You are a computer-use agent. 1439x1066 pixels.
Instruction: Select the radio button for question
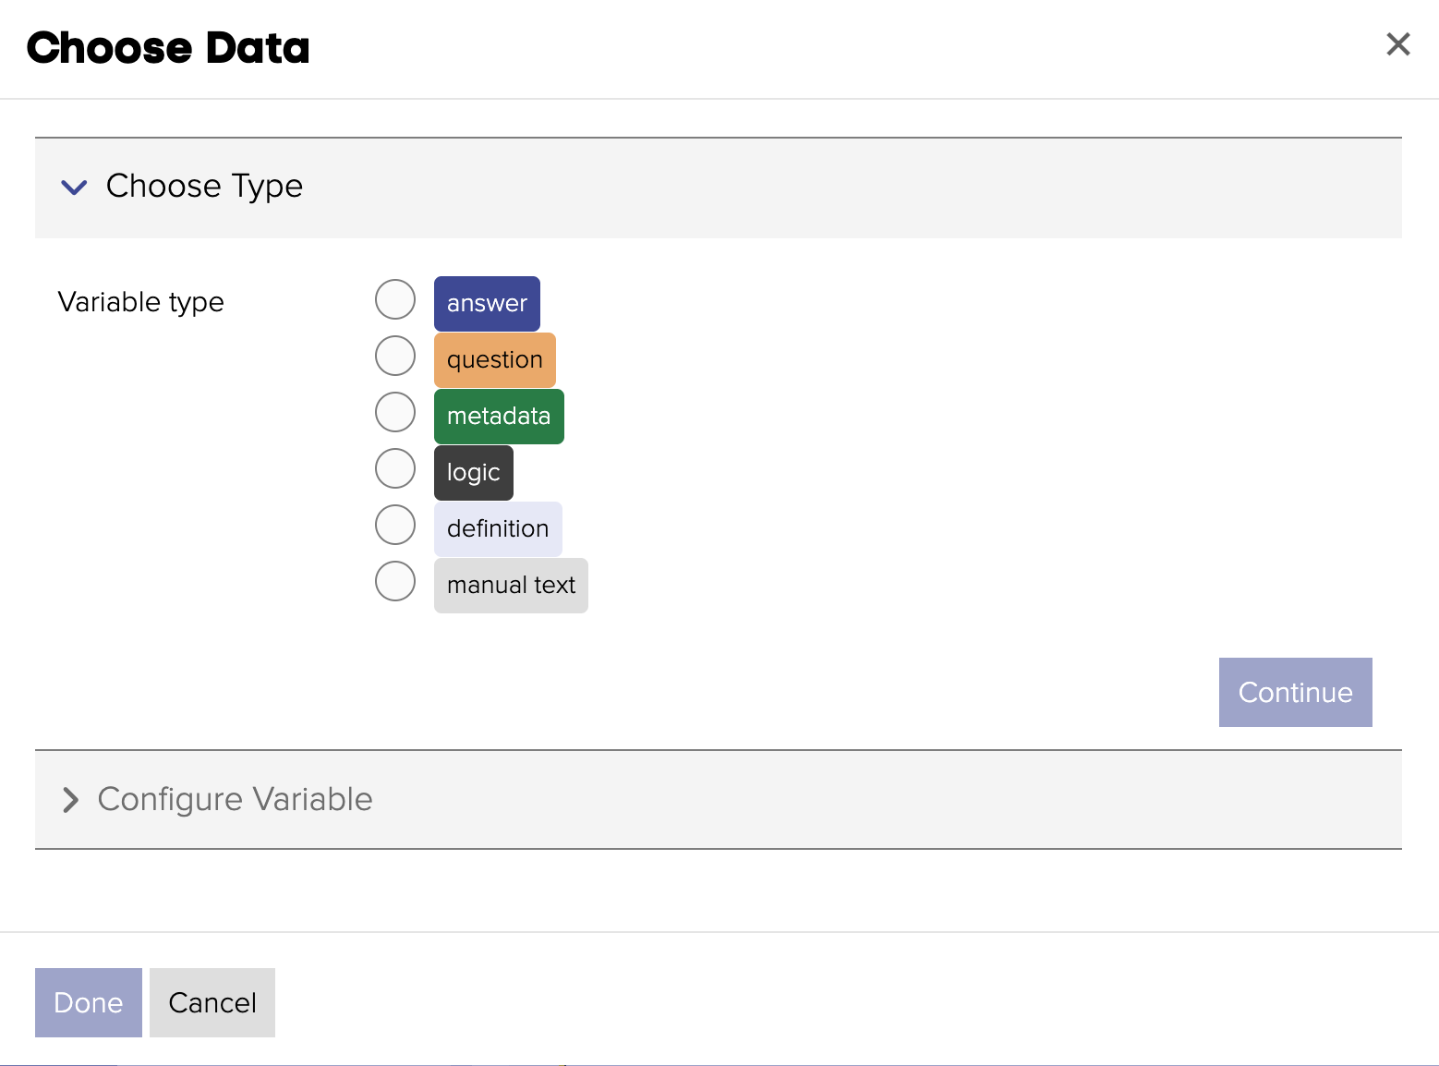(x=395, y=356)
